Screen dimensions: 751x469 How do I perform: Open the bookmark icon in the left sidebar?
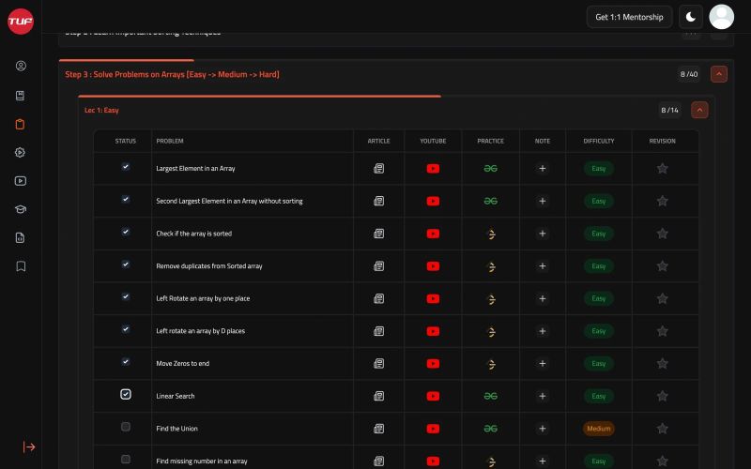point(21,266)
